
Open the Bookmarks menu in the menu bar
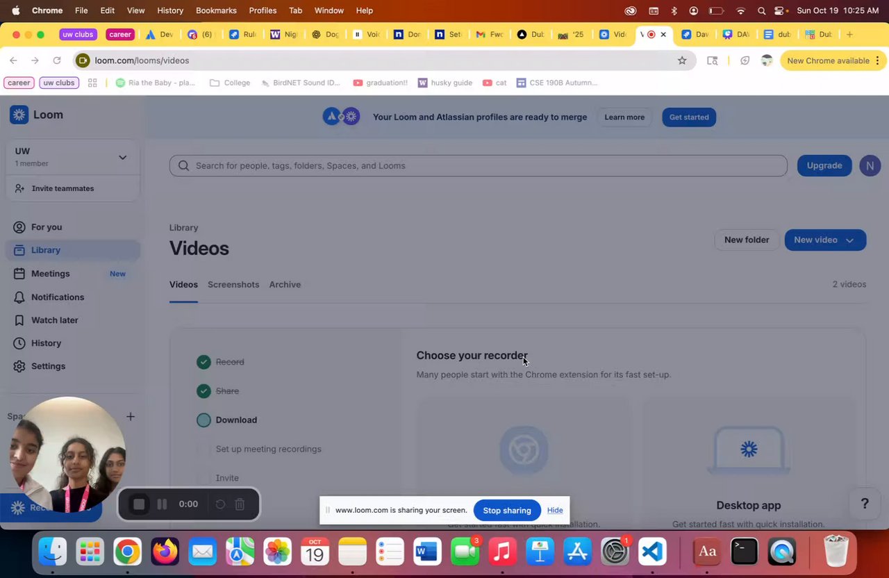tap(216, 10)
